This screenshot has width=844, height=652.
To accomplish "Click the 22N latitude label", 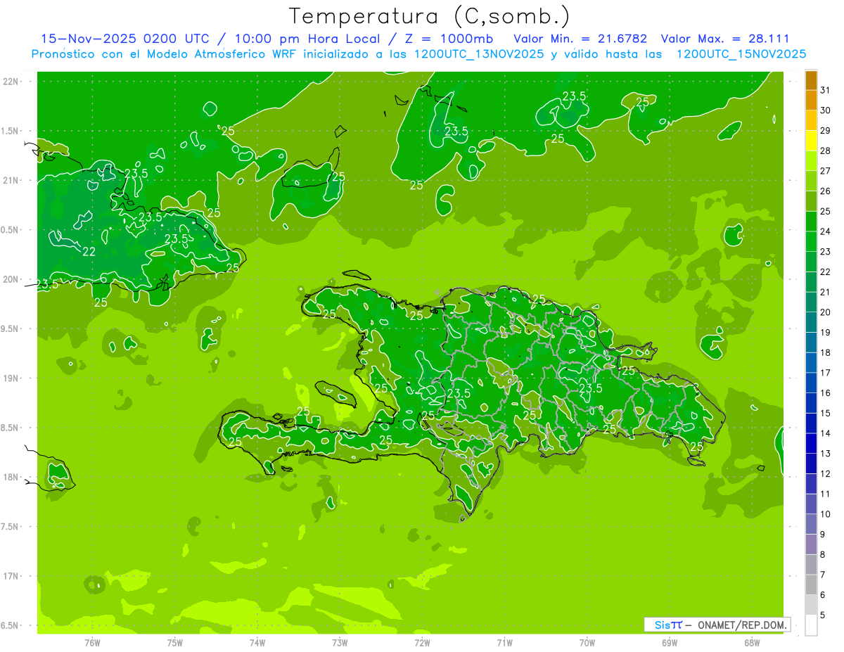I will coord(11,82).
